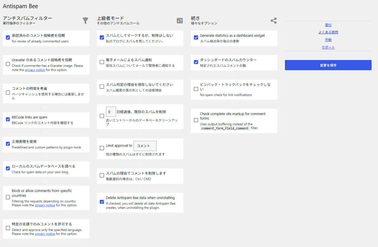Click 'Check for spam data on your own blog'
The width and height of the screenshot is (378, 247).
click(x=40, y=172)
